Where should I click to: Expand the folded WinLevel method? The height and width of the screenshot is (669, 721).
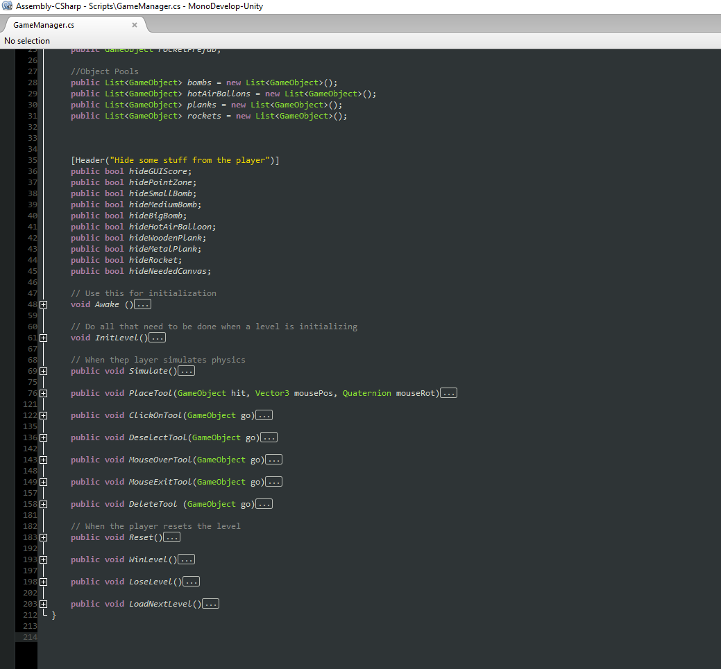(43, 559)
